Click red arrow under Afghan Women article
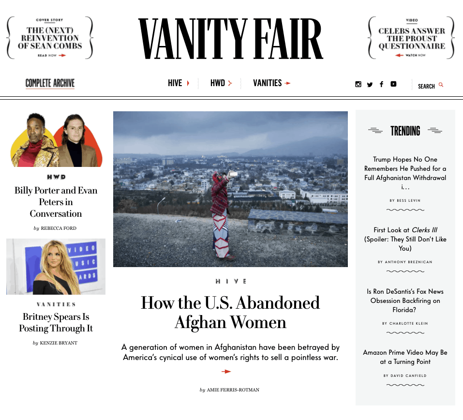The image size is (463, 420). [x=226, y=371]
